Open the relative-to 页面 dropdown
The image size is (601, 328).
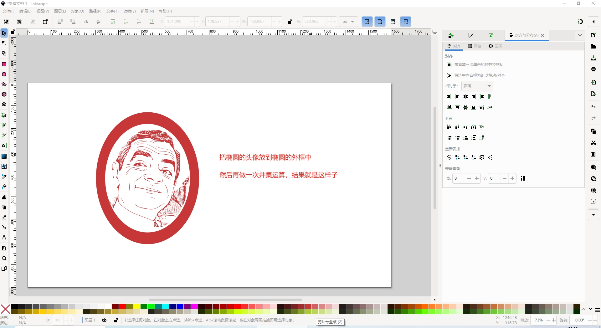click(x=477, y=86)
